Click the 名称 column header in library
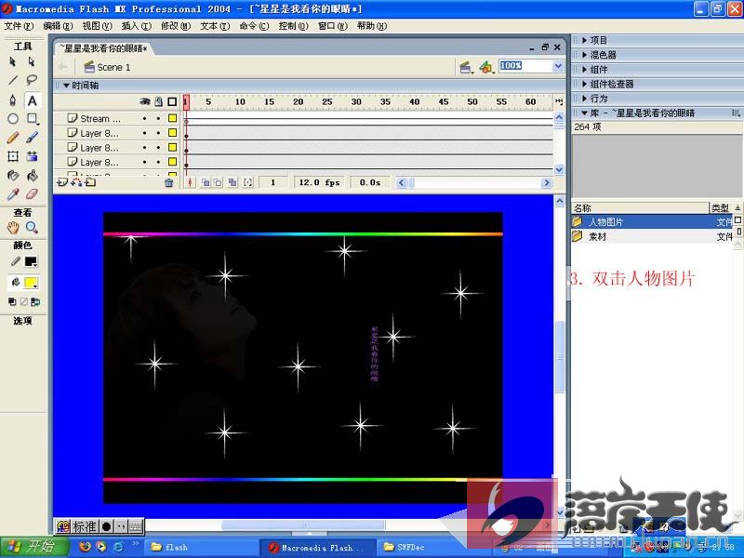 (640, 207)
